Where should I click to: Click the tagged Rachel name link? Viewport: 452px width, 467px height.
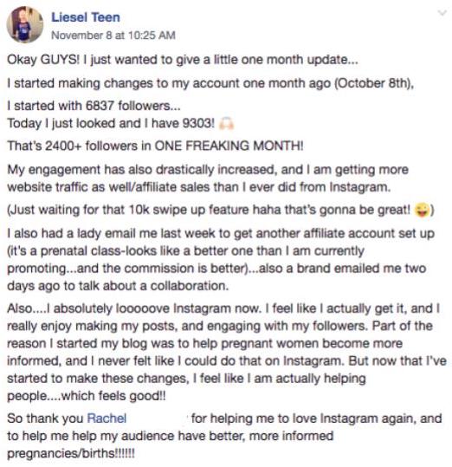pos(107,418)
